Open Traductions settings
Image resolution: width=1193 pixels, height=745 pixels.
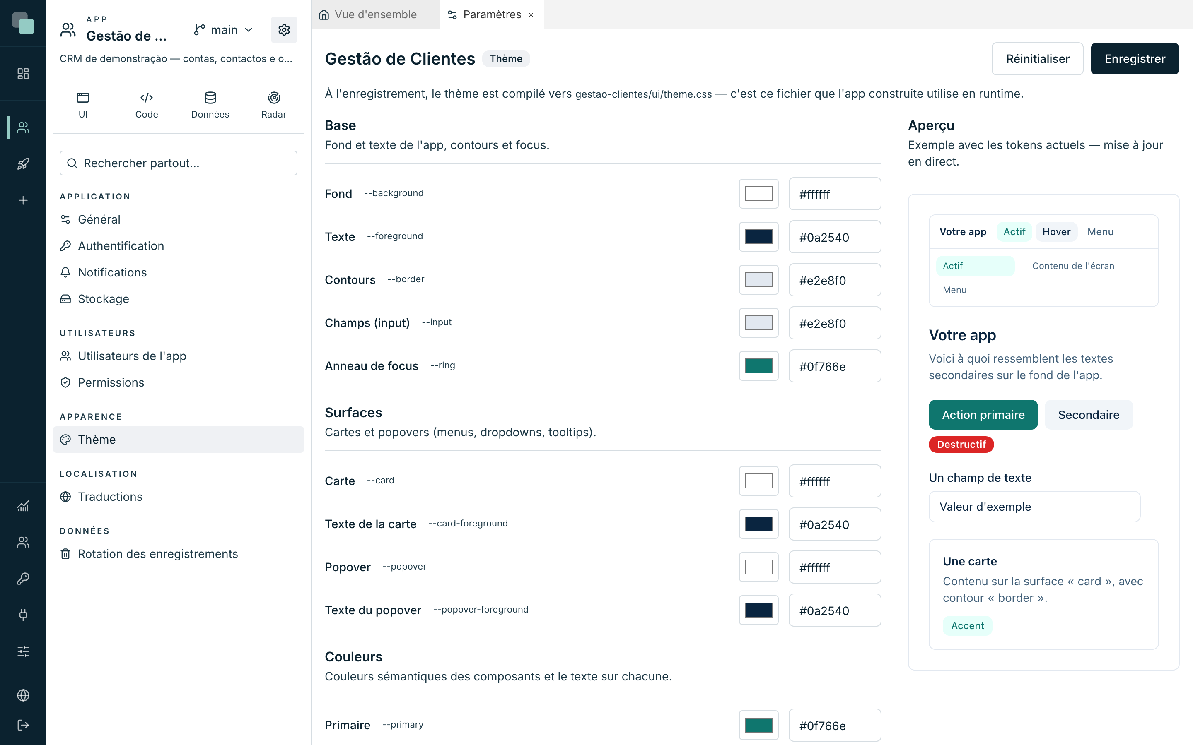(179, 497)
